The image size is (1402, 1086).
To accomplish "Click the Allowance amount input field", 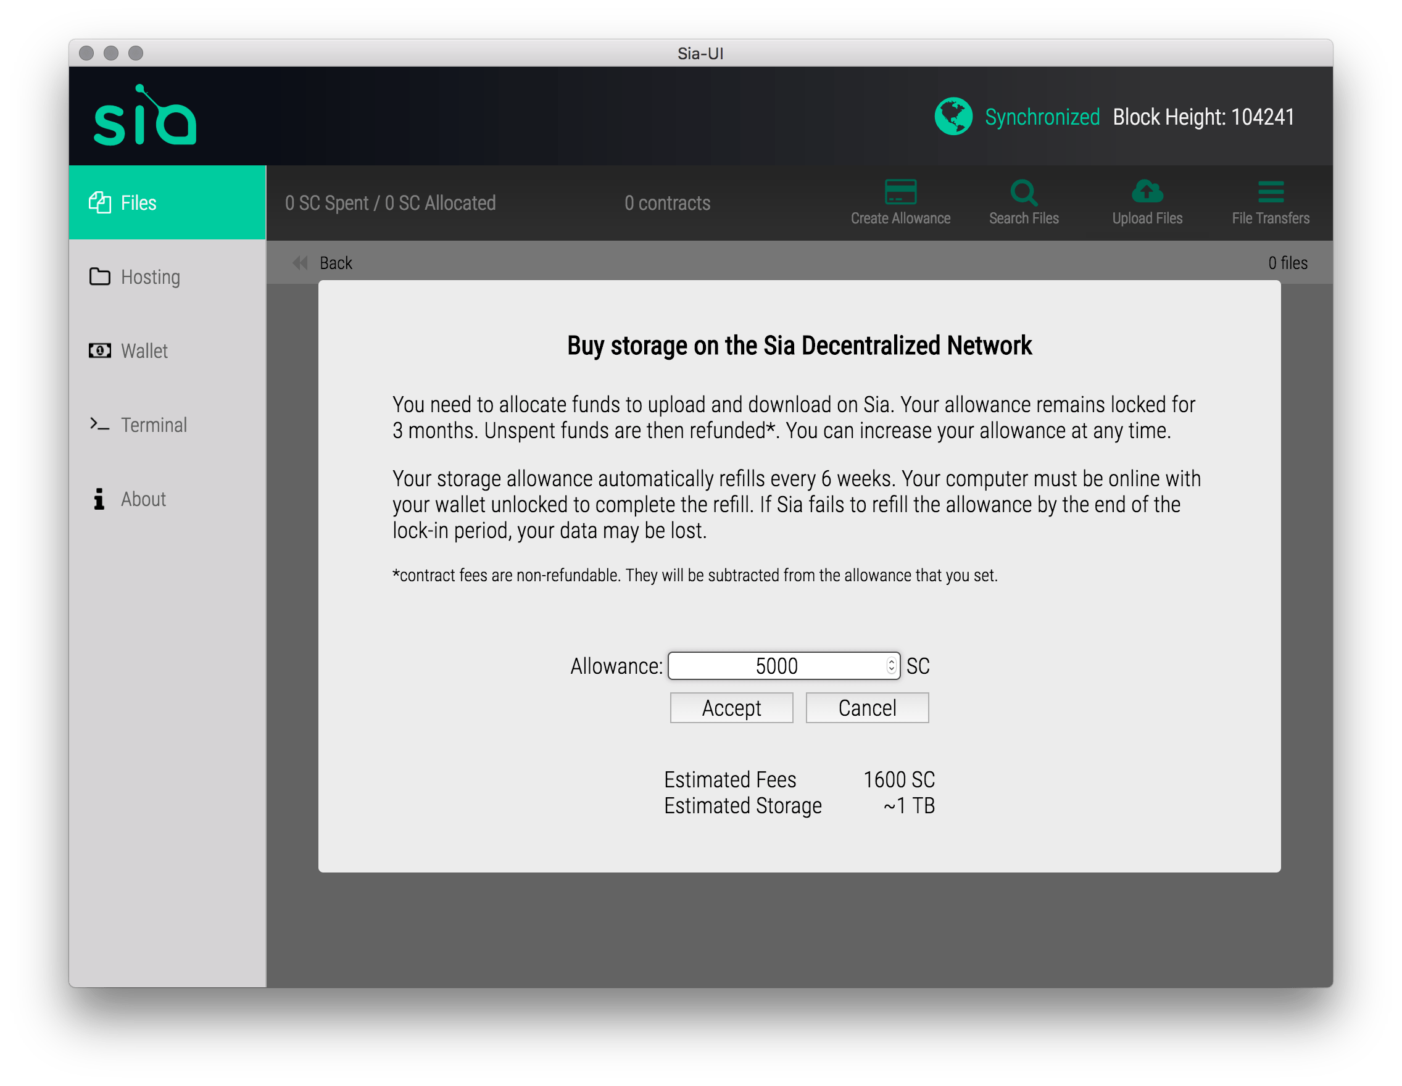I will [x=783, y=666].
